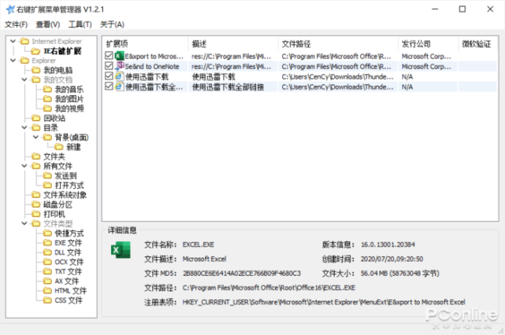Image resolution: width=505 pixels, height=335 pixels.
Task: Click the registry path HKEY_CURRENT_USER value
Action: point(324,302)
